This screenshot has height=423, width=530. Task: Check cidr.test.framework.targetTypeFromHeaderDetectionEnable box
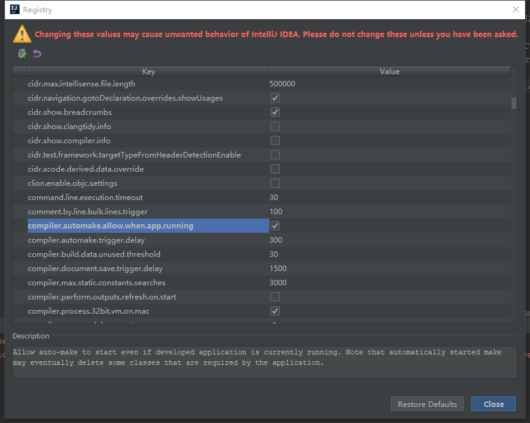275,155
